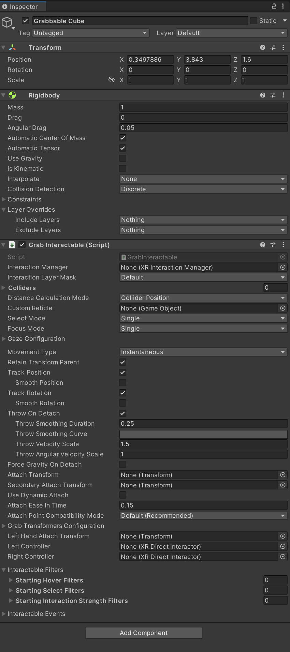Click Left Hand Attach Transform object picker
This screenshot has height=652, width=290.
coord(283,536)
